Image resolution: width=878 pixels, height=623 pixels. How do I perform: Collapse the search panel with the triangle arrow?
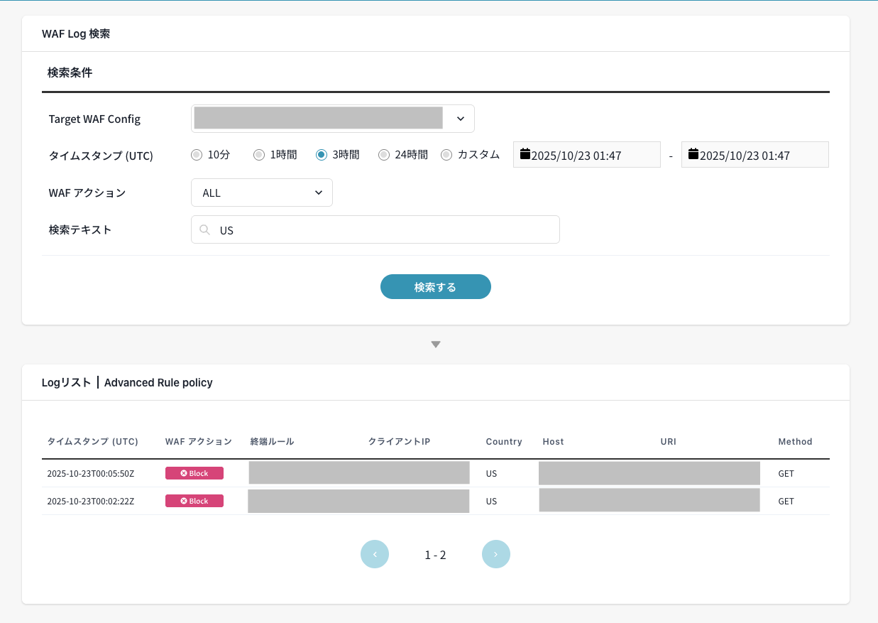click(x=436, y=345)
